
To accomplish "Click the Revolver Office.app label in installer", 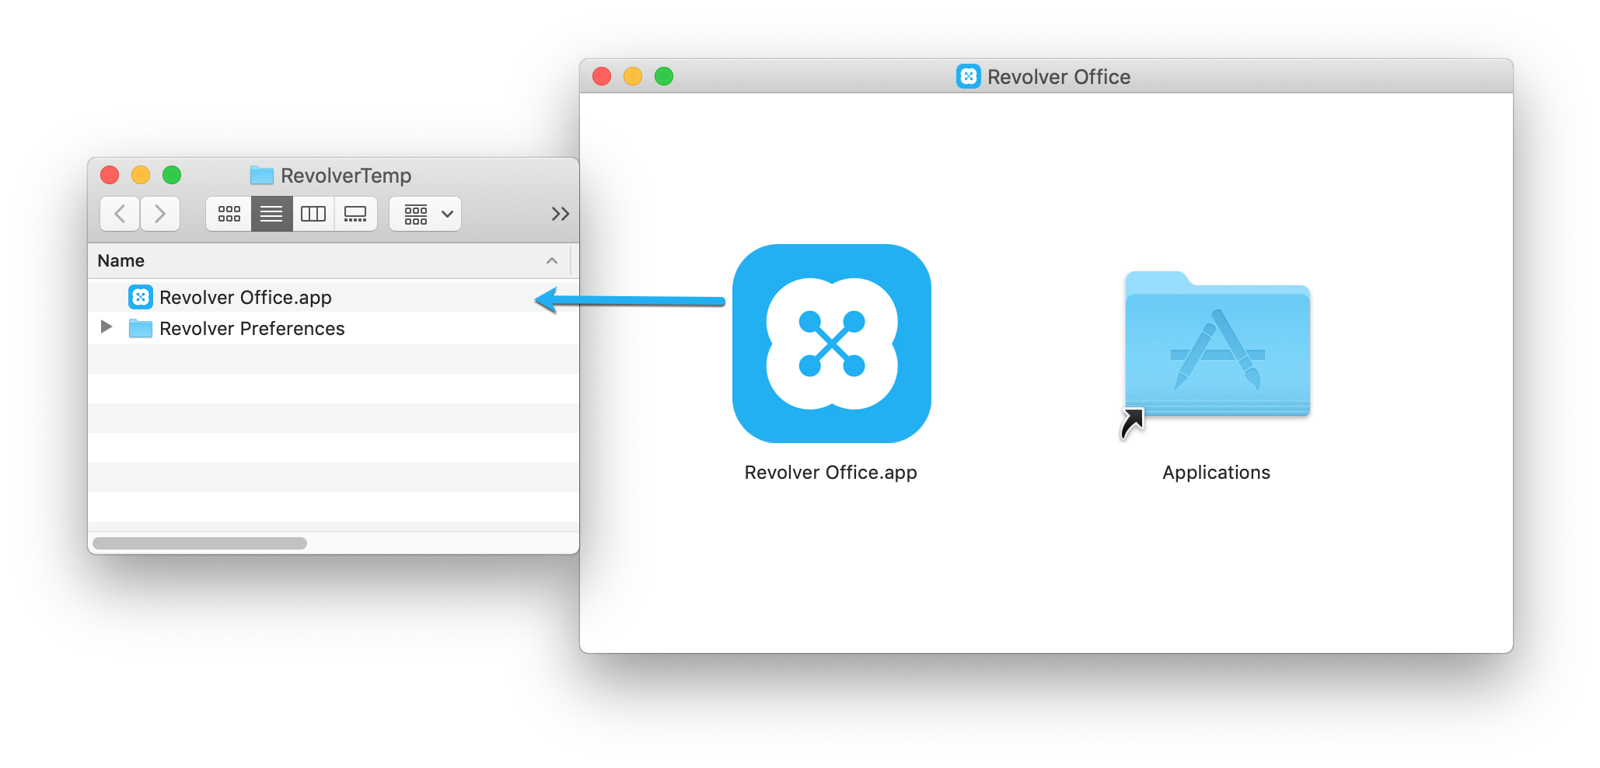I will [x=830, y=473].
